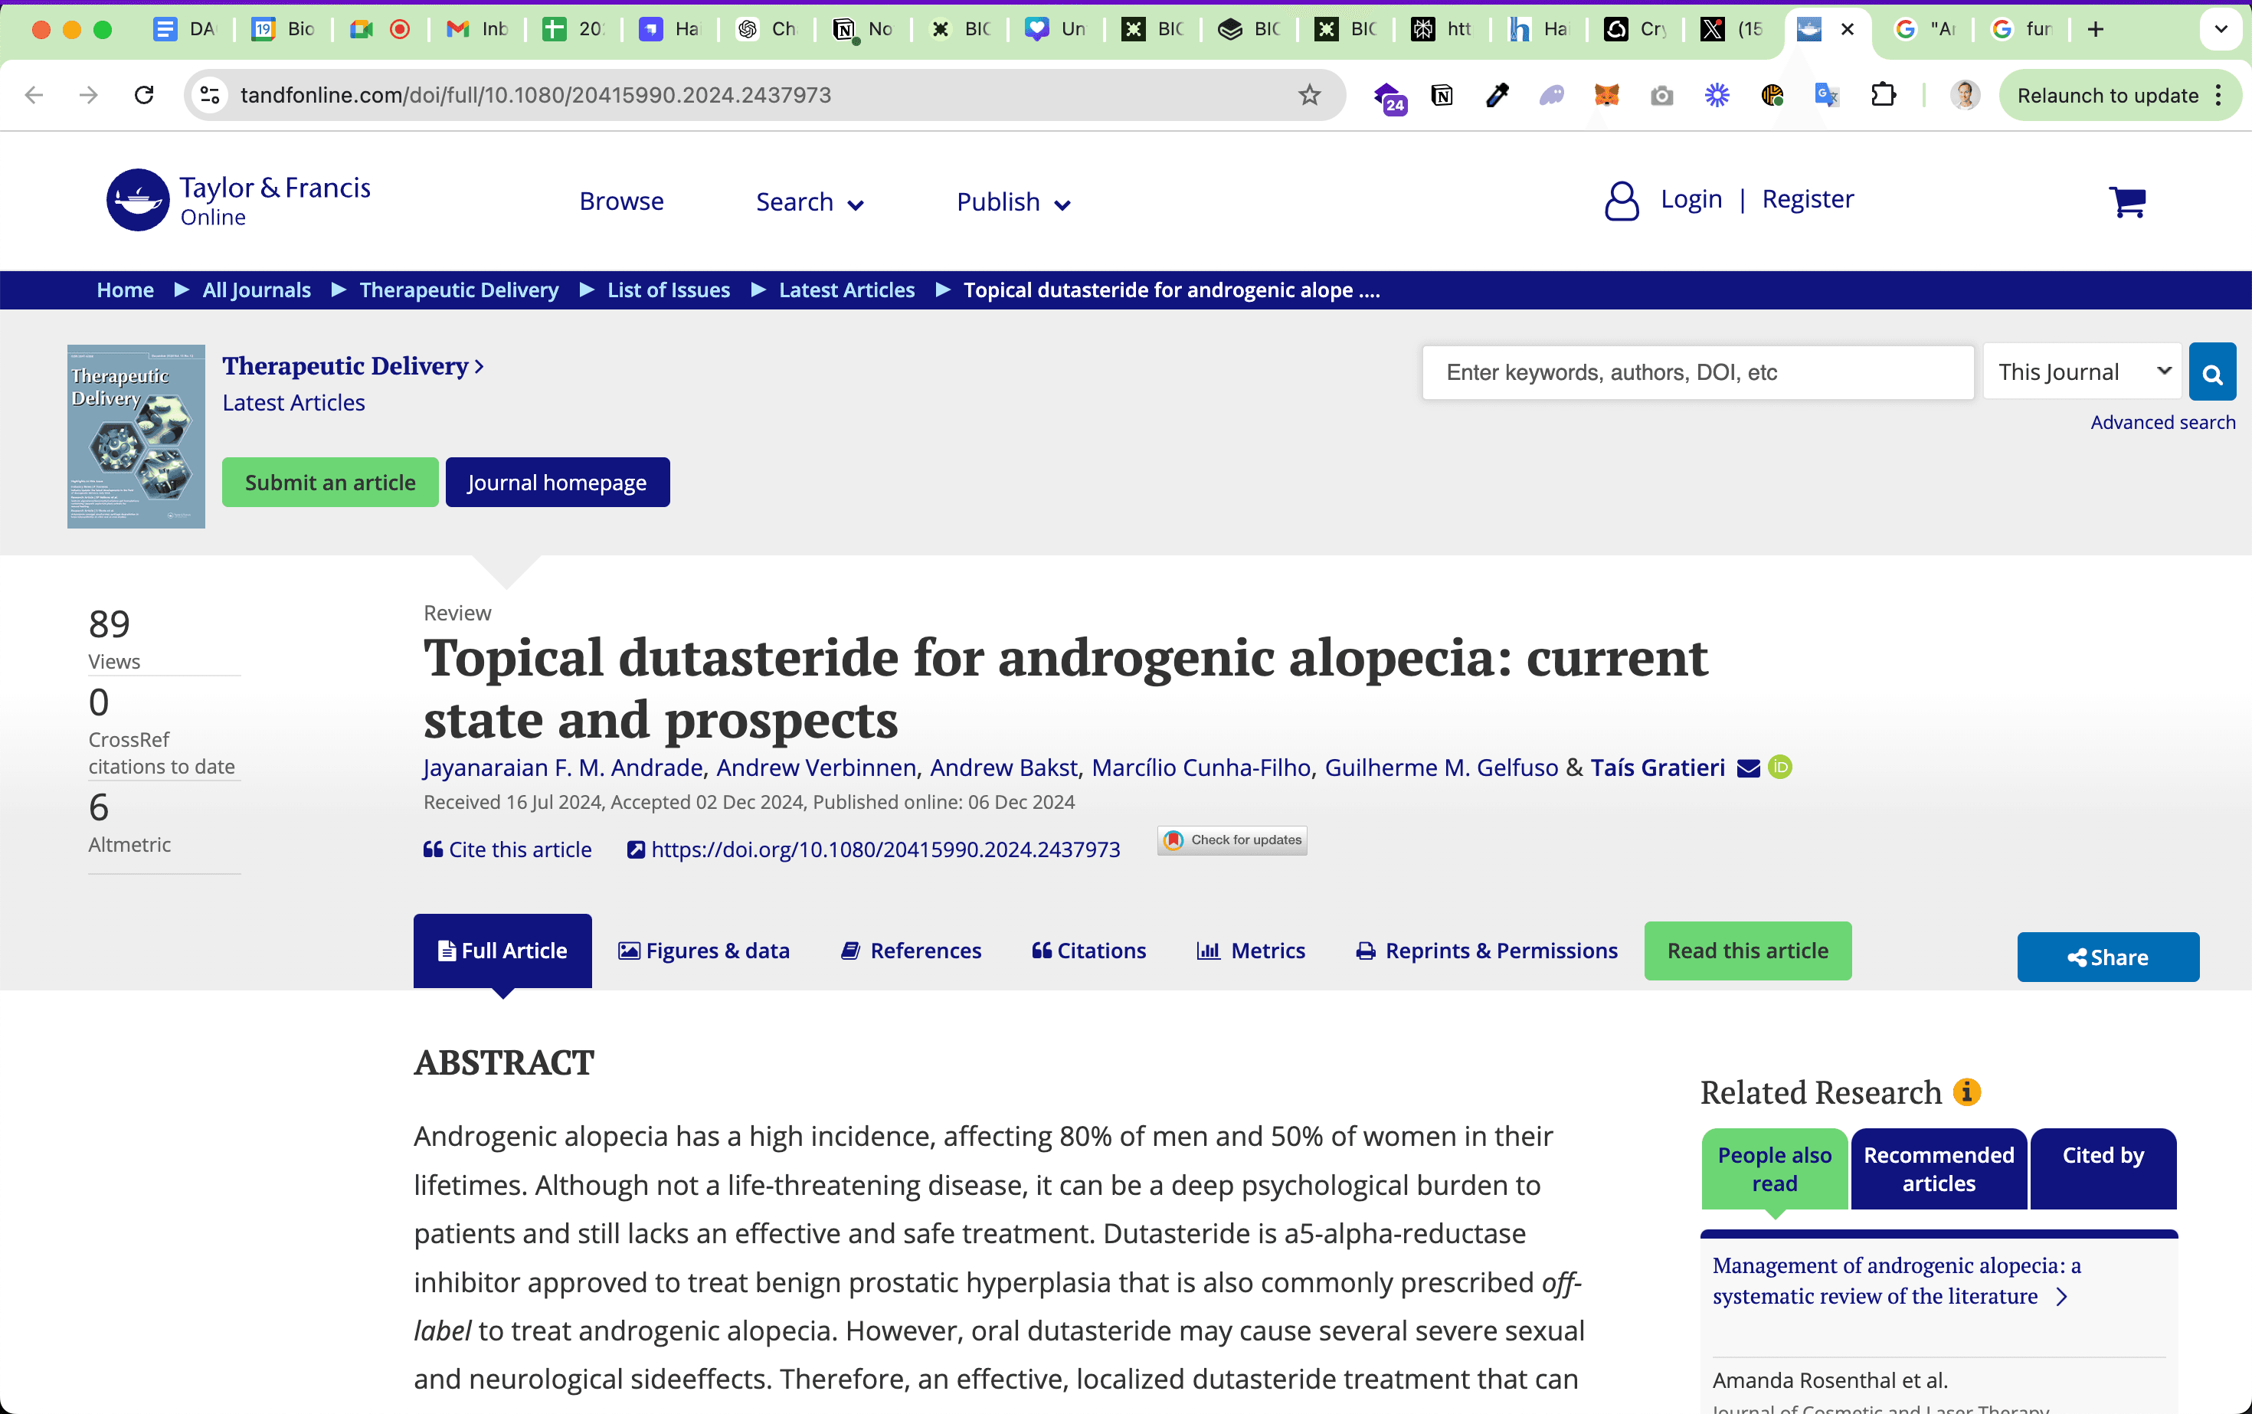The image size is (2252, 1414).
Task: Click the author email envelope icon
Action: point(1748,768)
